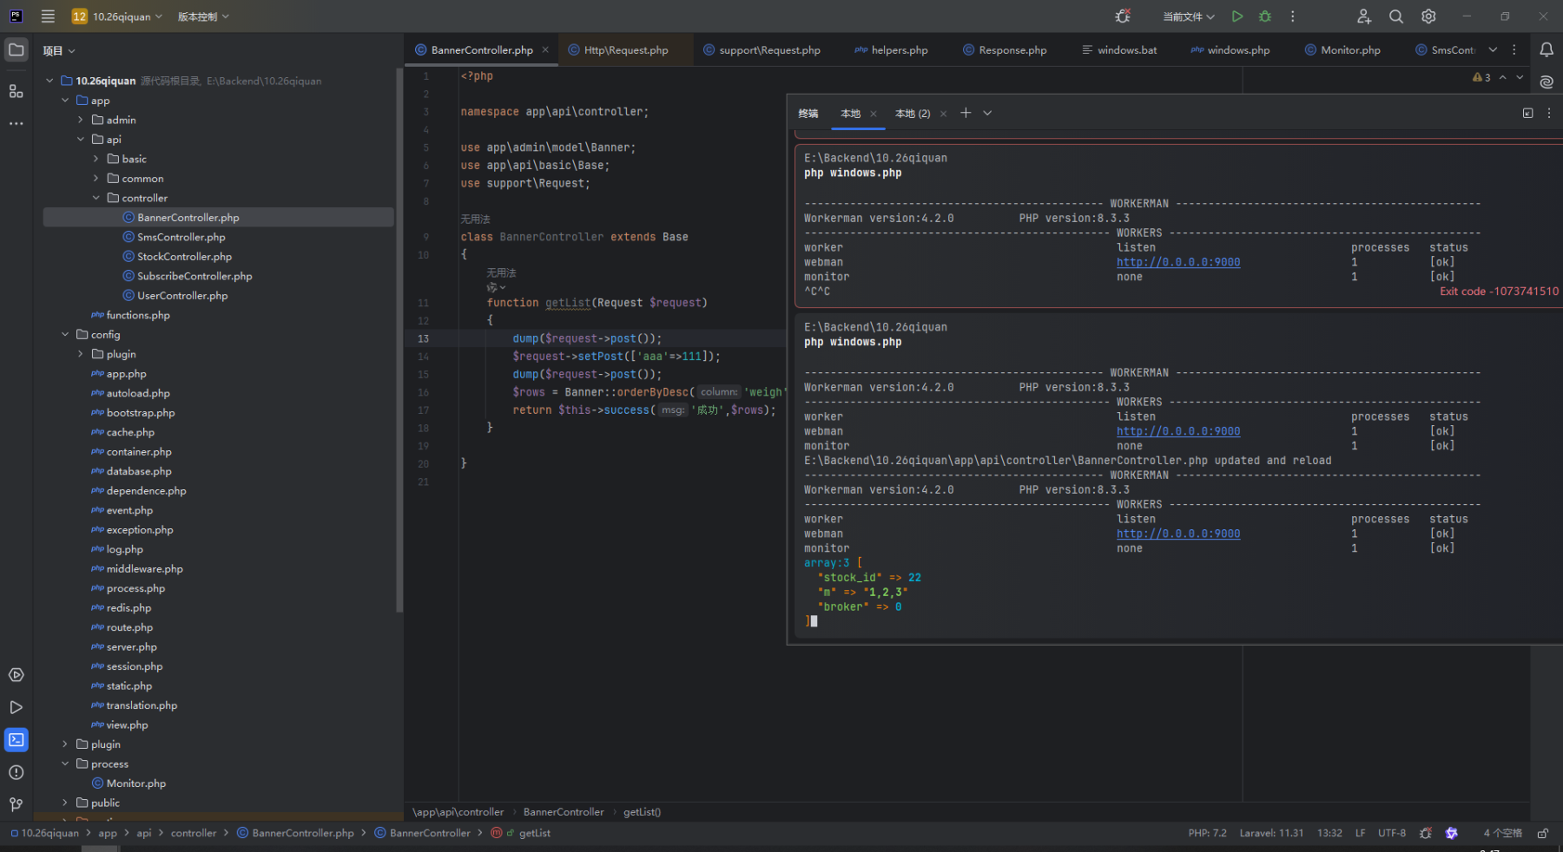The width and height of the screenshot is (1563, 852).
Task: Open the http://0.0.0.0:9000 link in first terminal block
Action: 1178,262
